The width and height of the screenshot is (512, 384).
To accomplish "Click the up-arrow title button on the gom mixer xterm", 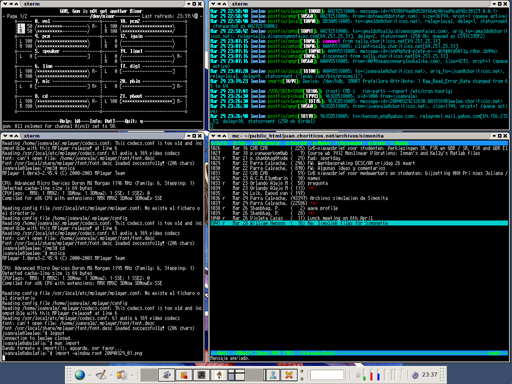I will pyautogui.click(x=16, y=4).
